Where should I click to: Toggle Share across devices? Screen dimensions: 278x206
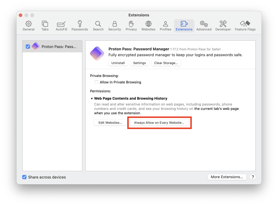pos(24,177)
